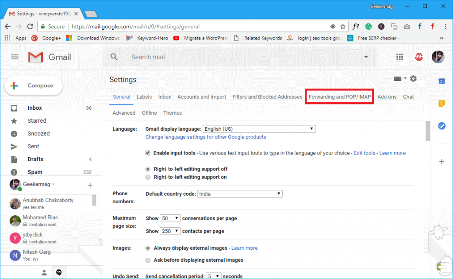Click the settings page vertical scrollbar
Image resolution: width=453 pixels, height=279 pixels.
click(x=428, y=131)
